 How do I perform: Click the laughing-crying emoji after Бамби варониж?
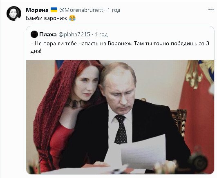click(72, 18)
